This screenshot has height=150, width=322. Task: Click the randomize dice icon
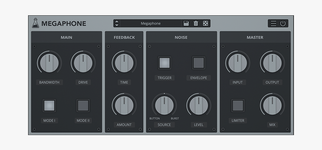[206, 24]
